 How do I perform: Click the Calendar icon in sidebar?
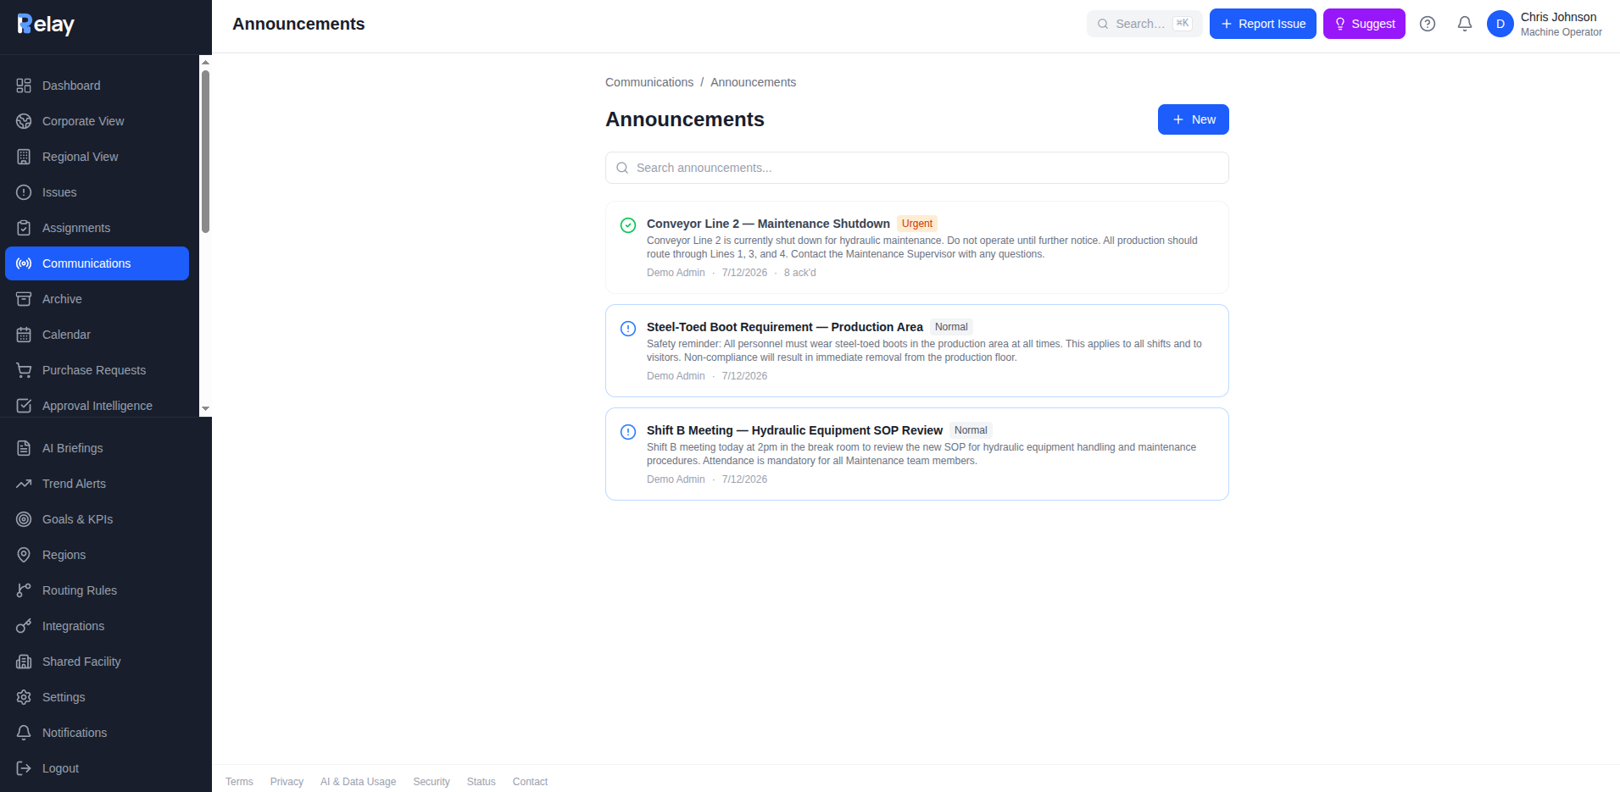click(x=24, y=335)
